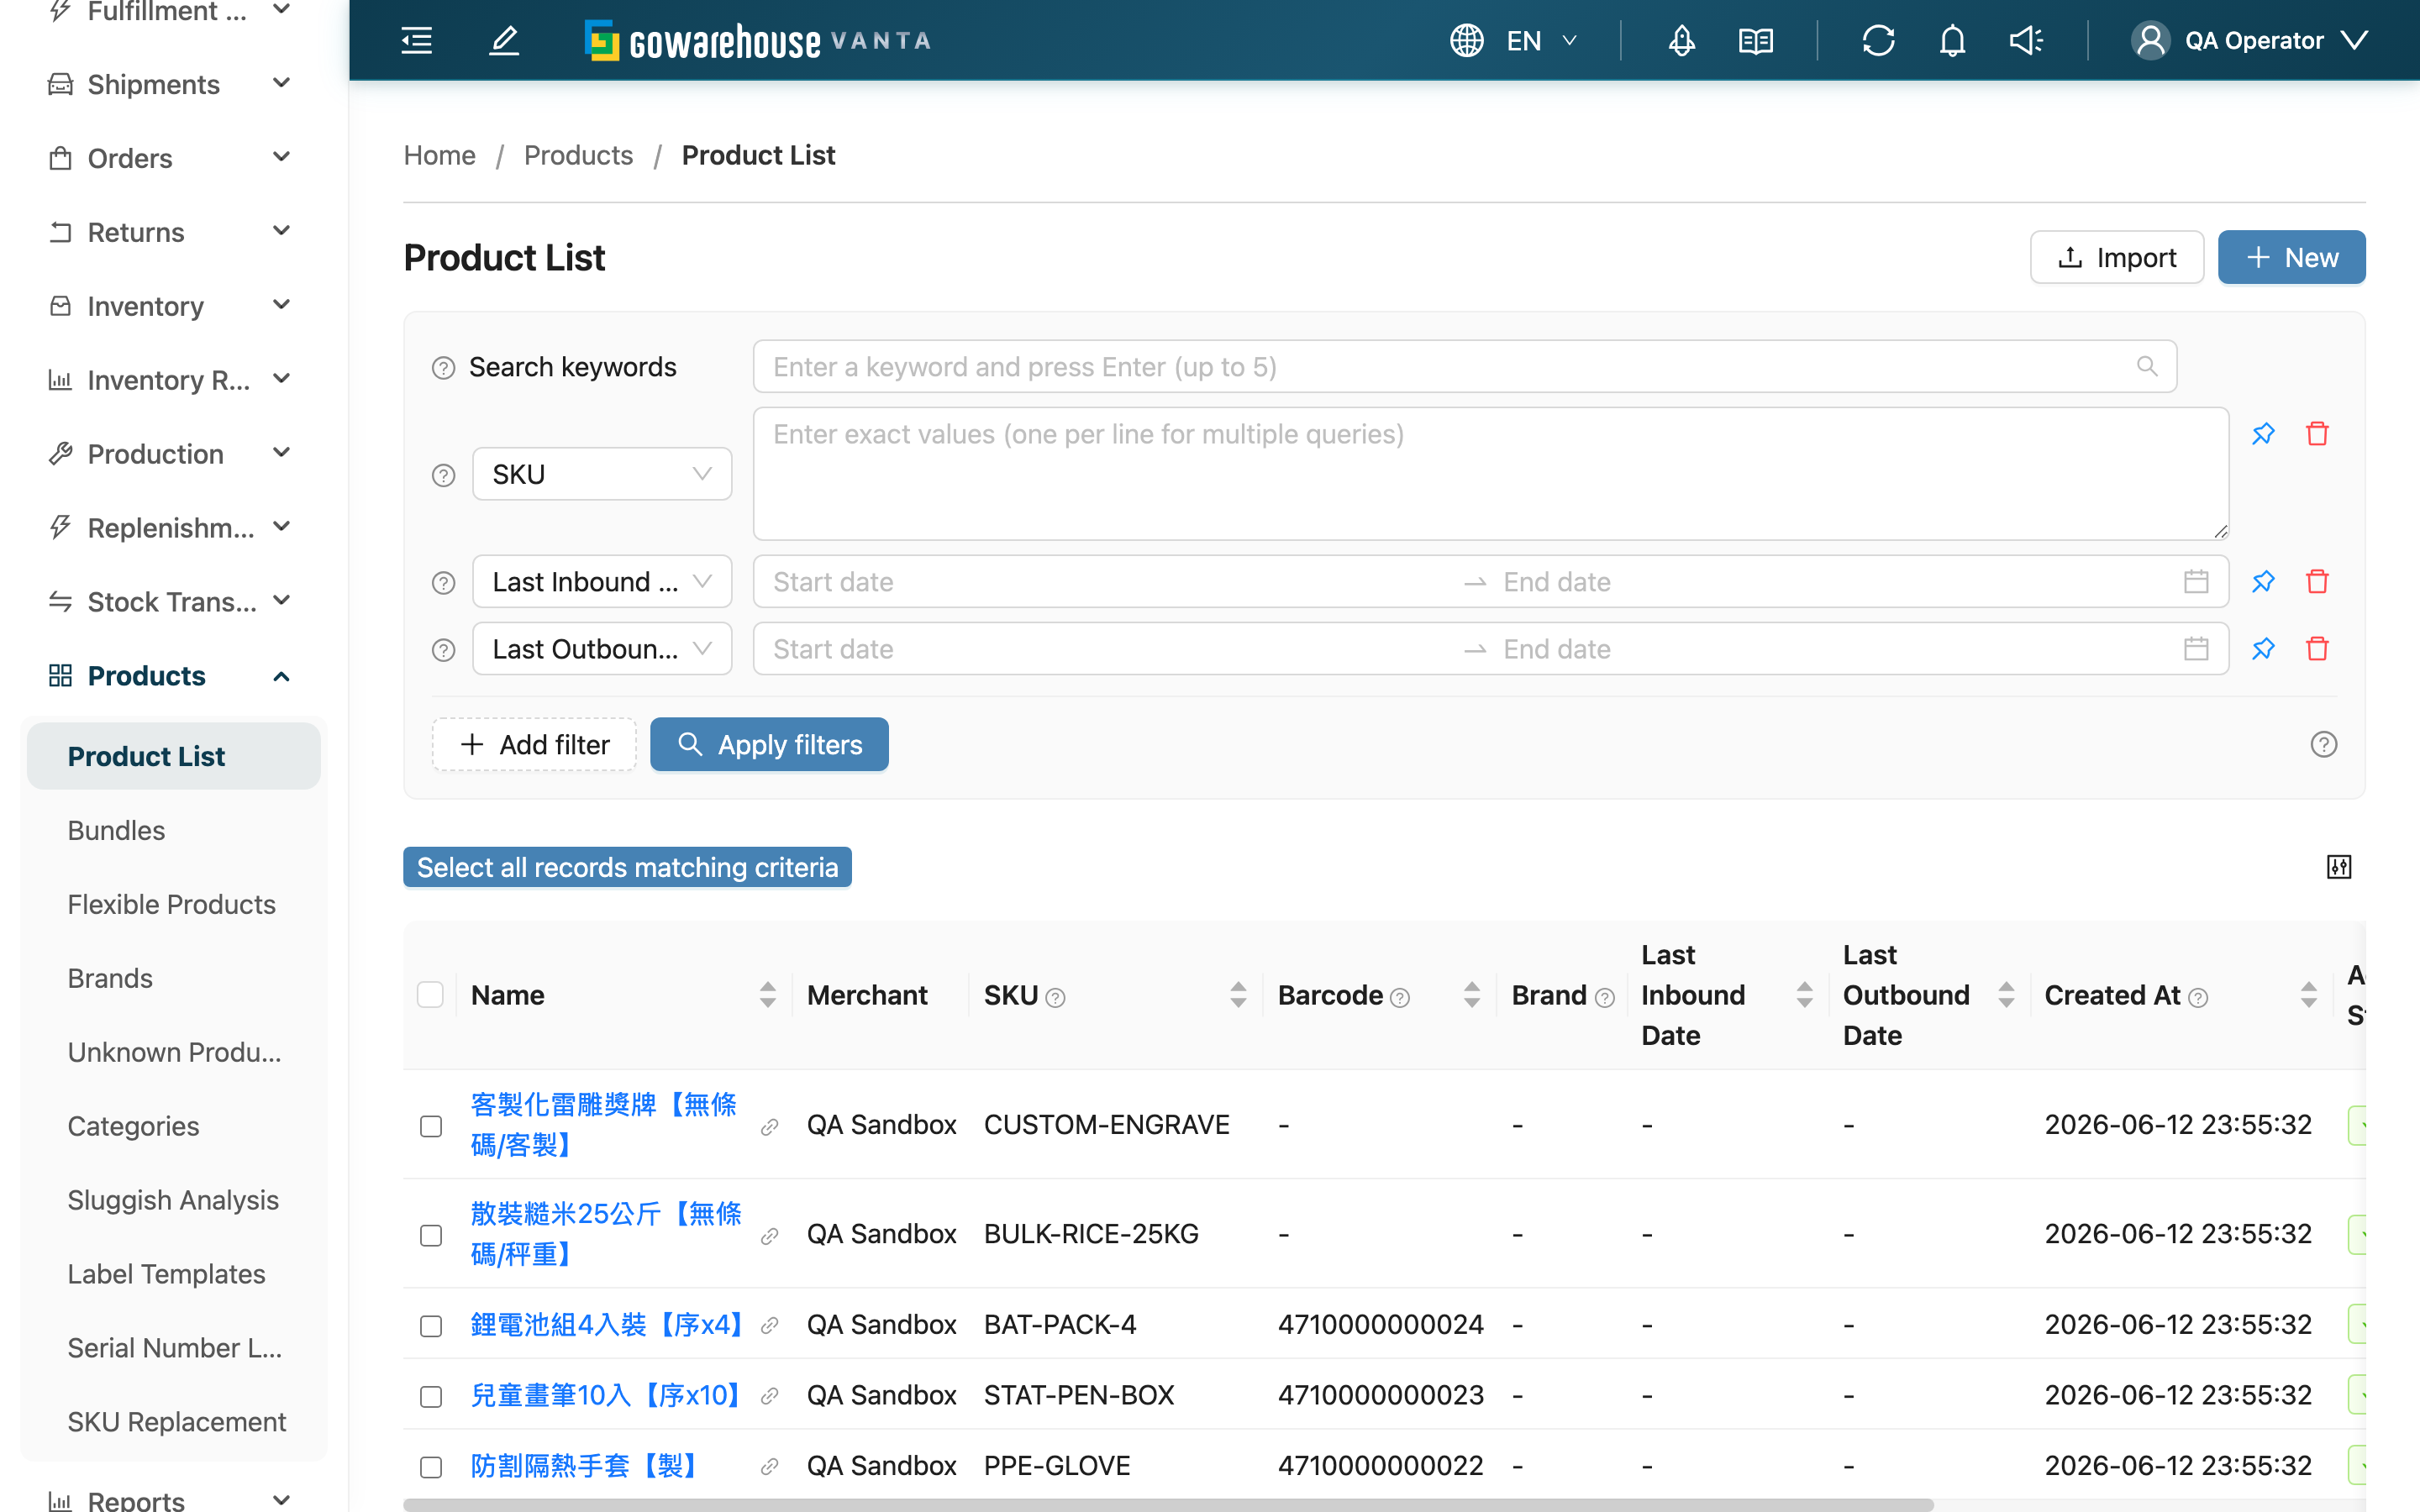This screenshot has height=1512, width=2420.
Task: Open Bundles in the sidebar
Action: pos(116,830)
